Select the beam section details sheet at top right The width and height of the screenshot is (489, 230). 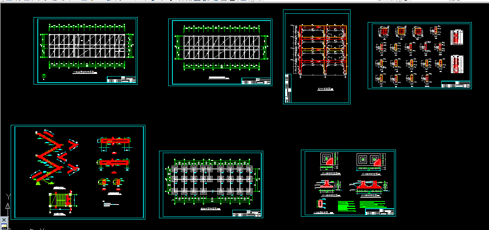[420, 56]
